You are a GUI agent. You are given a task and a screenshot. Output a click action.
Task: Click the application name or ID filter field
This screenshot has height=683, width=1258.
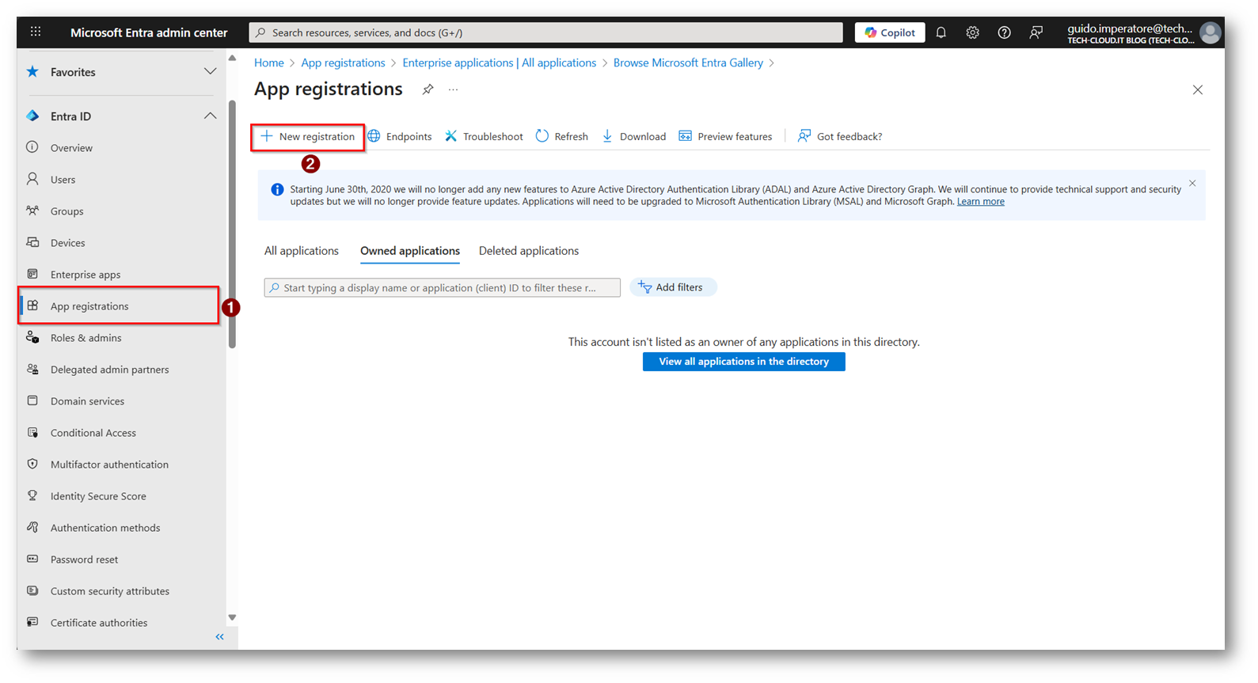(x=443, y=287)
